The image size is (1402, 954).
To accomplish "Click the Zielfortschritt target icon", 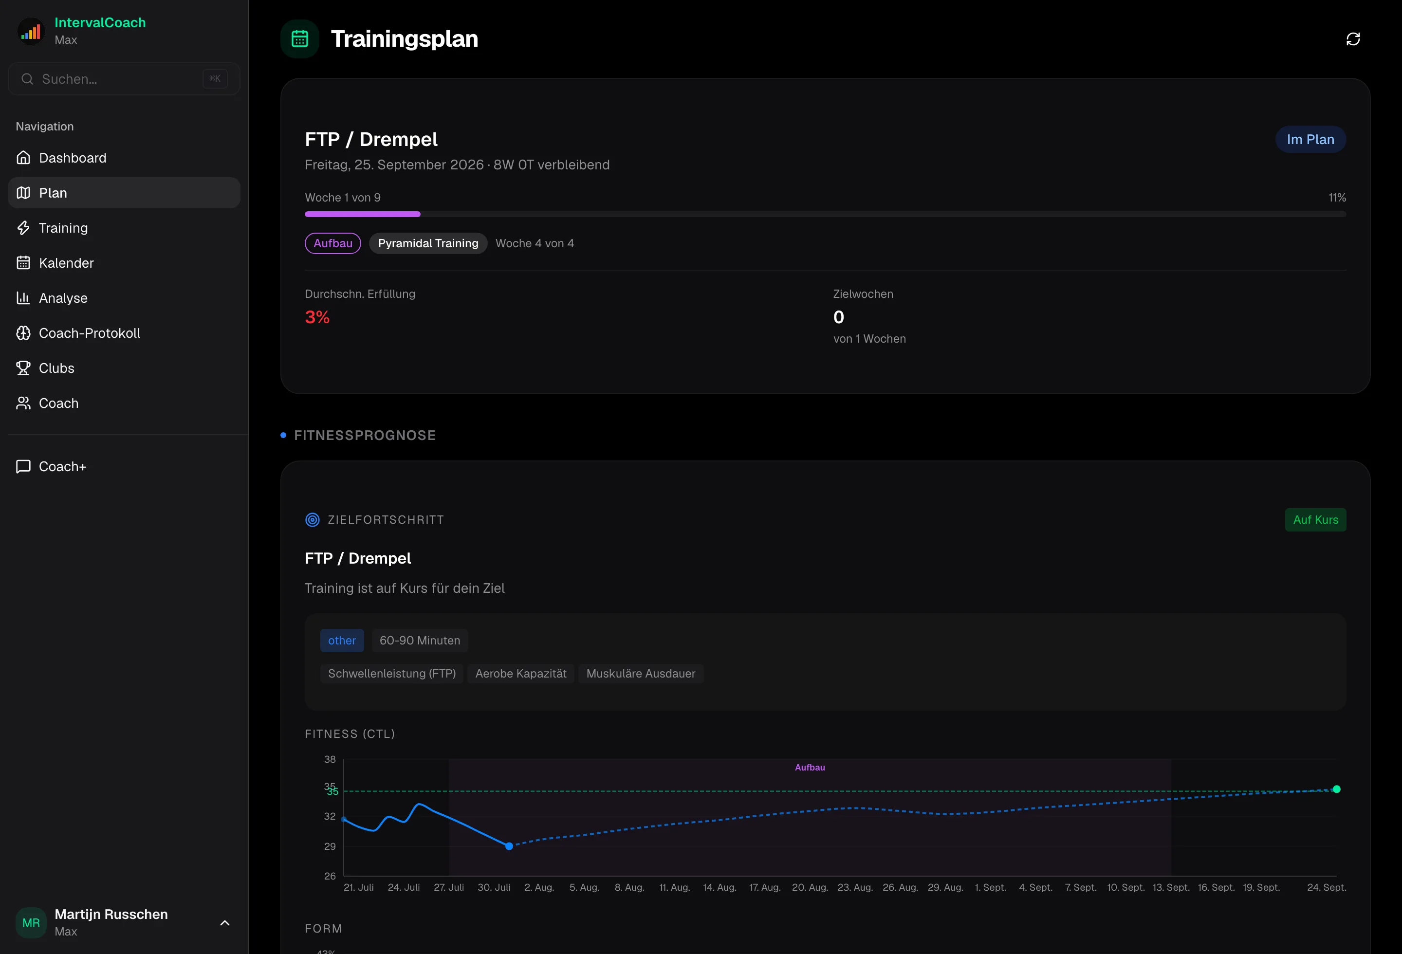I will tap(313, 520).
